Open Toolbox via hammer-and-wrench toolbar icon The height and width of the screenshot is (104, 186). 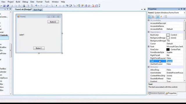pos(89,6)
